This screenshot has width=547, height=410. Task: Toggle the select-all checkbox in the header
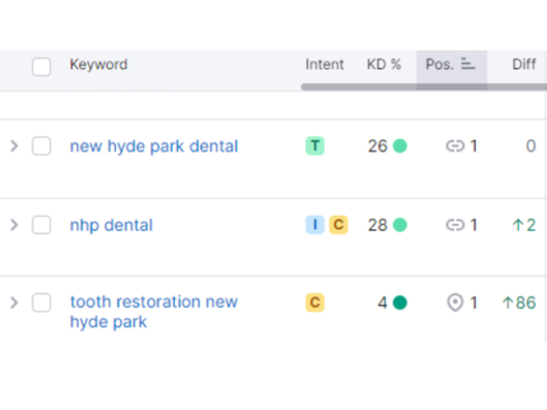click(x=42, y=67)
